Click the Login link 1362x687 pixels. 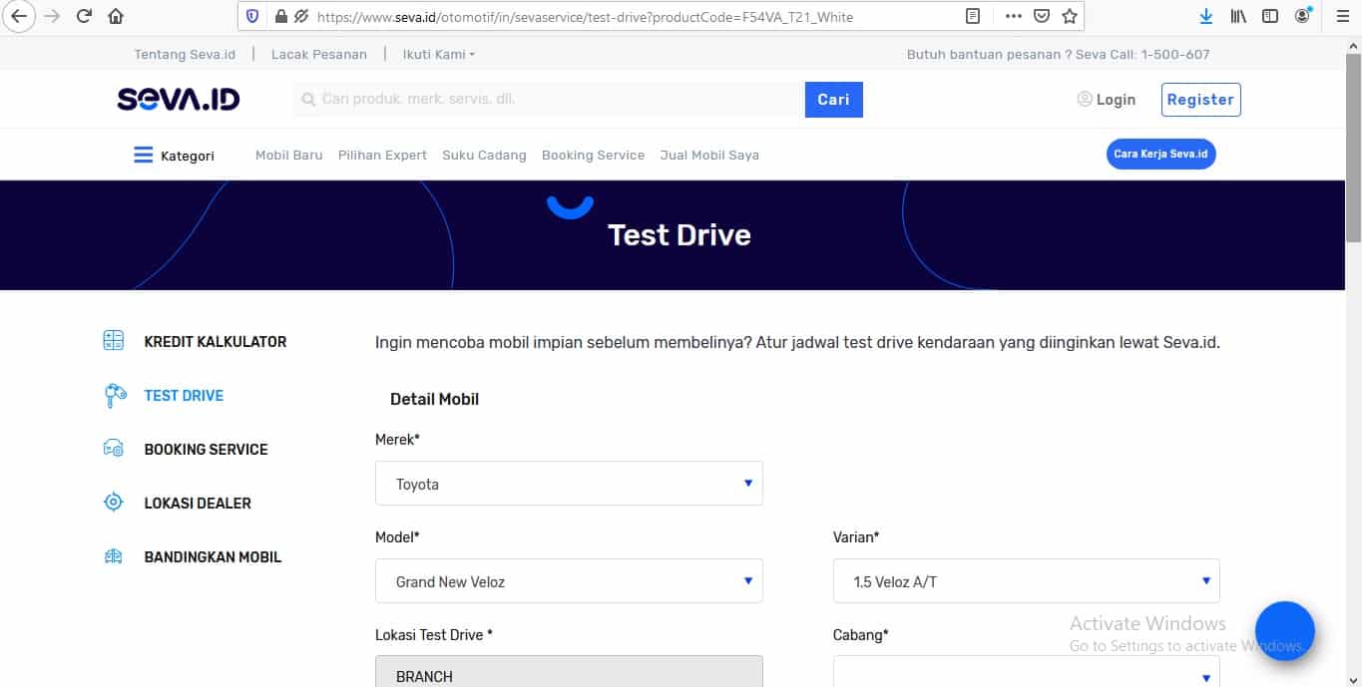pos(1107,100)
